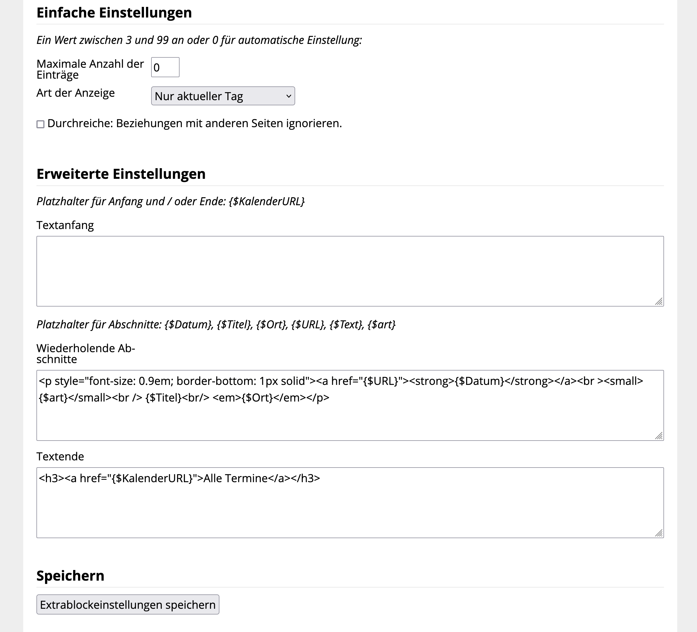
Task: Click the Maximale Anzahl der Einträge number field
Action: (x=165, y=67)
